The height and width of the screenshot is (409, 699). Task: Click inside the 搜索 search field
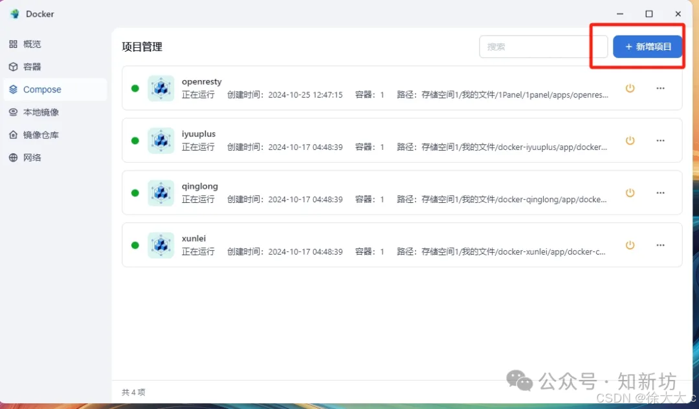537,47
